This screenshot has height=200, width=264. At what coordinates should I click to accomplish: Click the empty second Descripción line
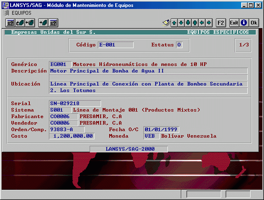point(148,77)
